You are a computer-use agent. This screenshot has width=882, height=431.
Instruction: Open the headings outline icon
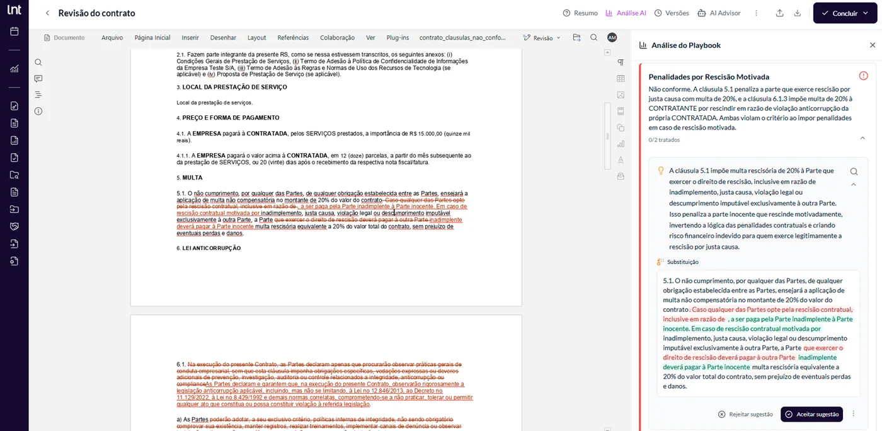[38, 95]
